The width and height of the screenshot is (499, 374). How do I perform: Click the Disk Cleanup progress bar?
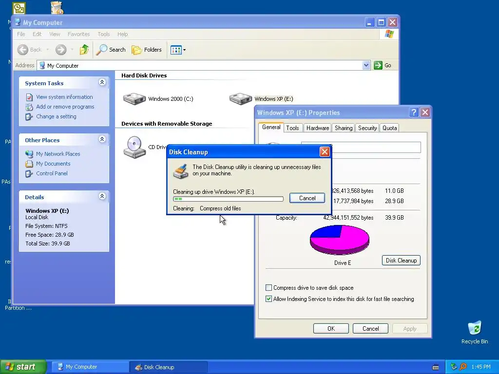228,199
